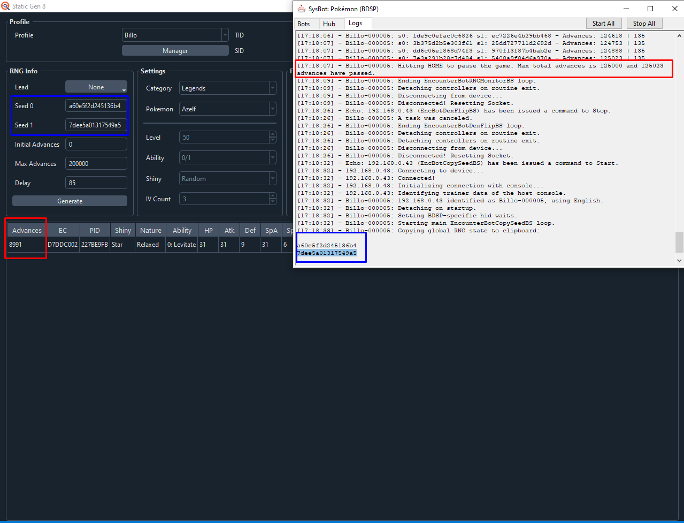The height and width of the screenshot is (523, 684).
Task: Click the IV Count spinner arrows
Action: tap(273, 199)
